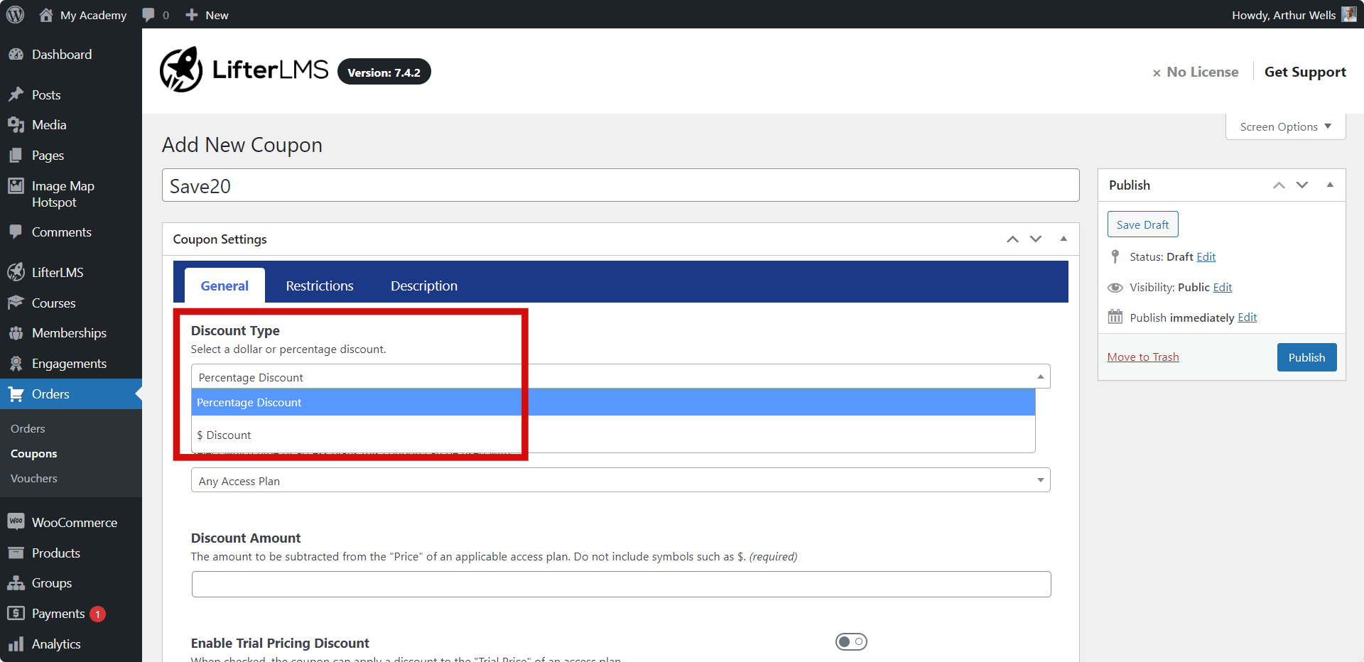Click Products archive icon

[x=16, y=553]
